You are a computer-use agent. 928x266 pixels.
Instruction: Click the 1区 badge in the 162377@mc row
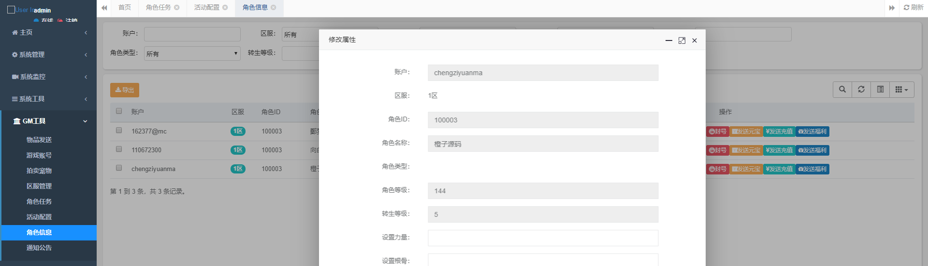(238, 131)
